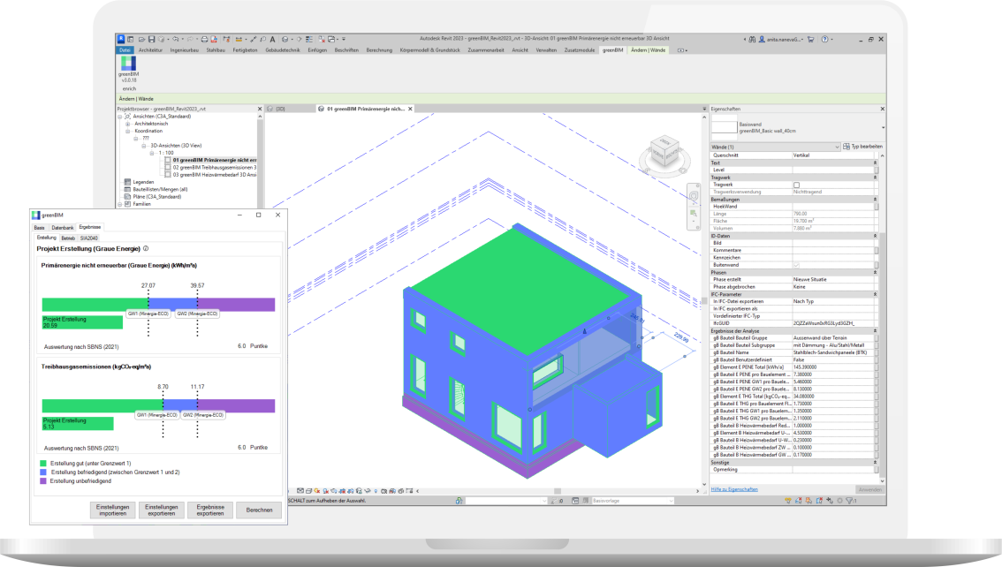The height and width of the screenshot is (567, 1002).
Task: Click the Print icon in quick access toolbar
Action: click(x=204, y=39)
